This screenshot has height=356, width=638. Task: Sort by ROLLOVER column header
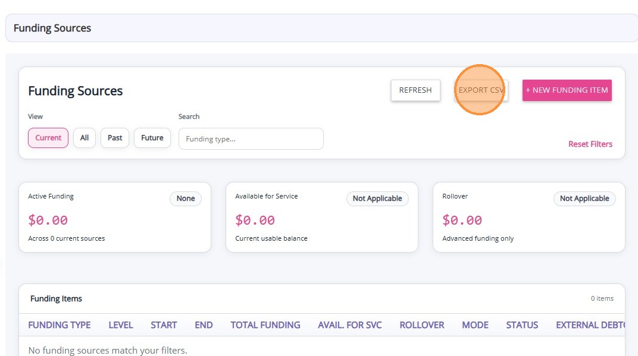coord(422,325)
